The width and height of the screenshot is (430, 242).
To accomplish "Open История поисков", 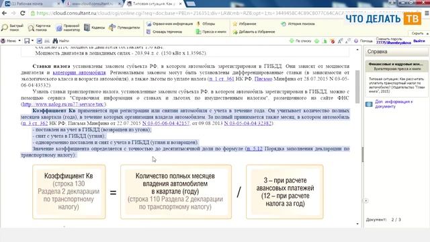I will click(298, 24).
